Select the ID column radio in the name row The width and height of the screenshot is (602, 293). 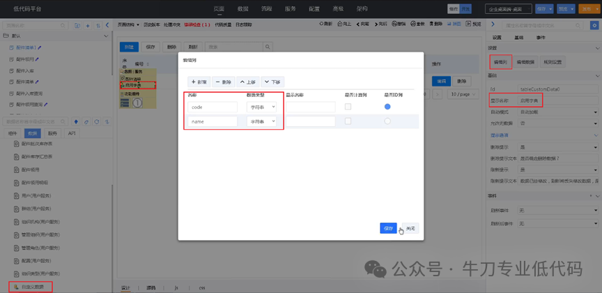pyautogui.click(x=387, y=121)
